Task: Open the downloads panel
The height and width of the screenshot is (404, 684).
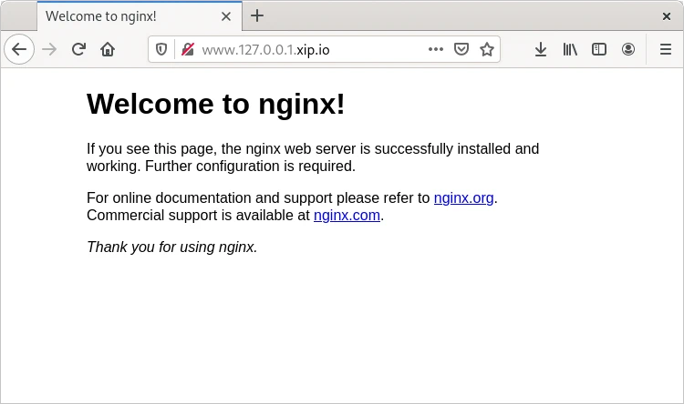Action: 541,50
